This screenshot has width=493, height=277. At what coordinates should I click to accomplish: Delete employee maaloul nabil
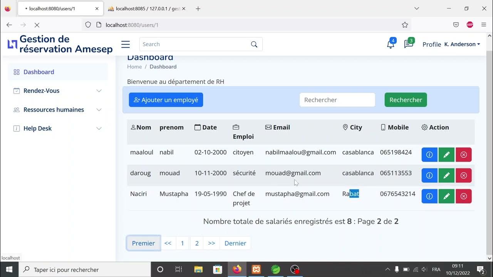click(464, 155)
